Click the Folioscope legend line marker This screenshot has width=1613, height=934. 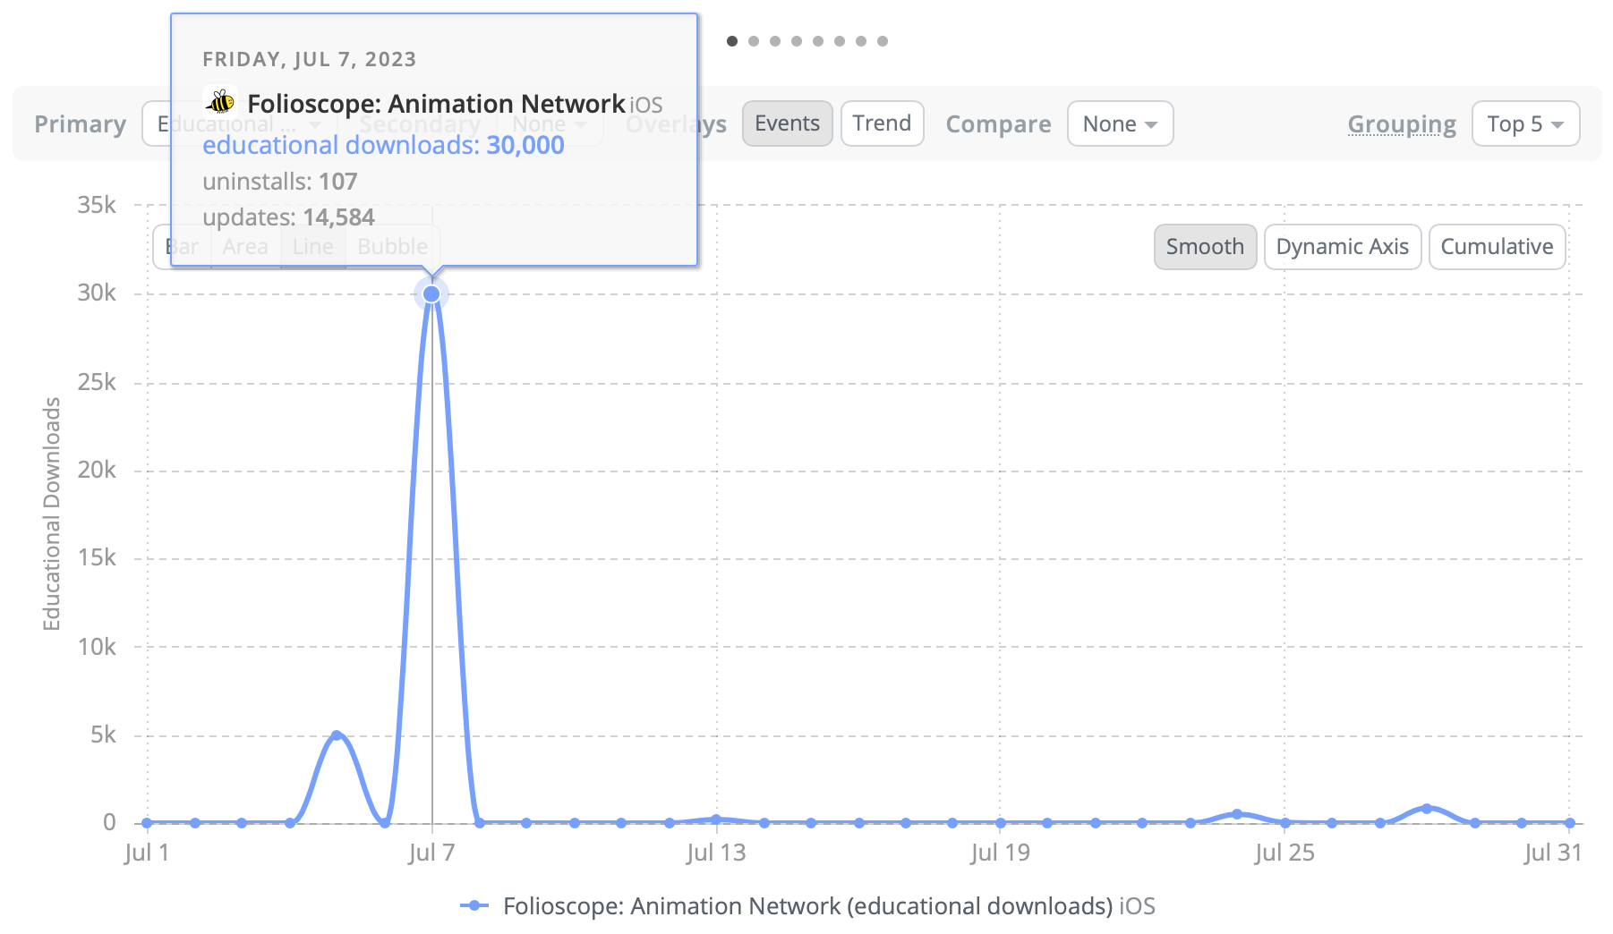[474, 906]
